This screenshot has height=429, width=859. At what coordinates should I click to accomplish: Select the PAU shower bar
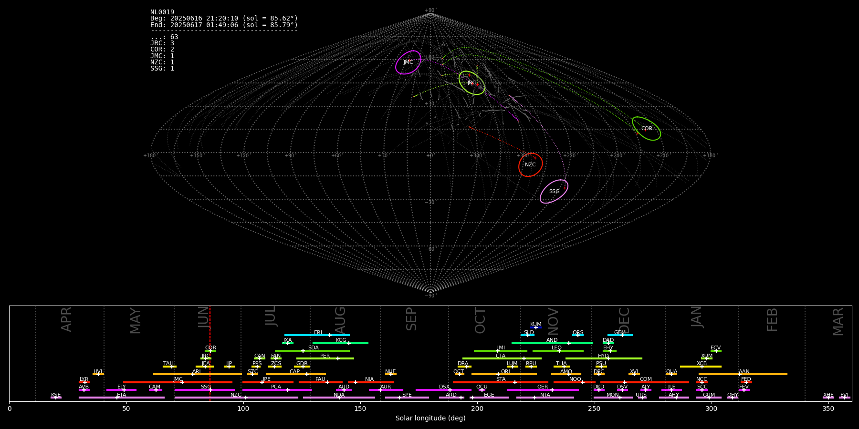tap(321, 382)
